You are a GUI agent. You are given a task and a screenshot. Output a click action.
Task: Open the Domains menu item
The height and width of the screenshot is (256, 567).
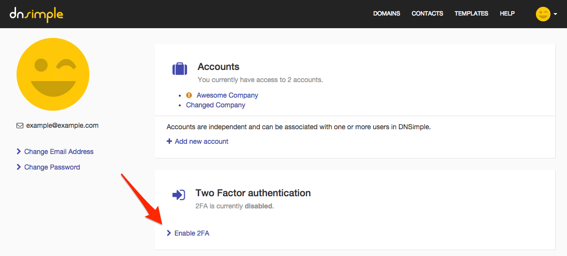click(x=386, y=14)
